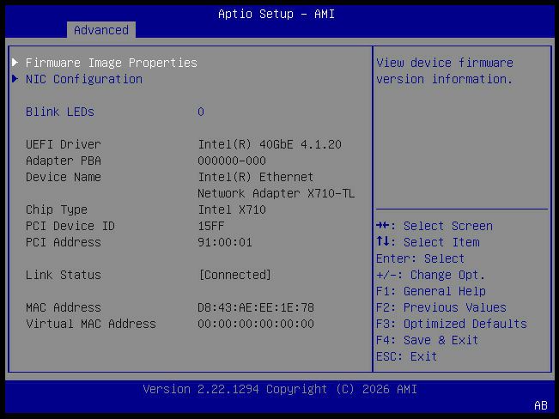This screenshot has height=419, width=559.
Task: Click the arrow beside Firmware Image Properties
Action: point(15,63)
